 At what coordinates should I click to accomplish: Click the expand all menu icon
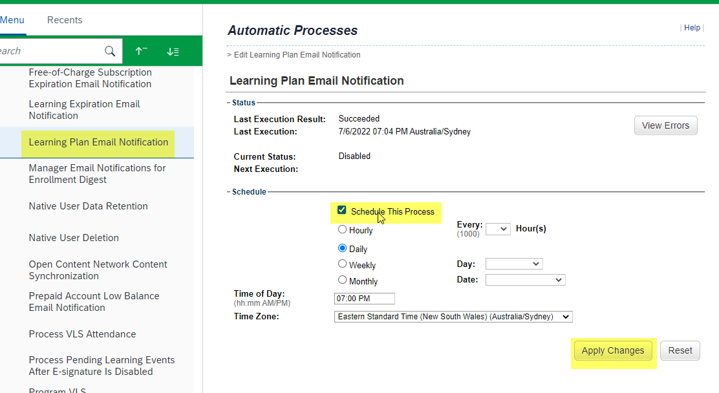173,51
